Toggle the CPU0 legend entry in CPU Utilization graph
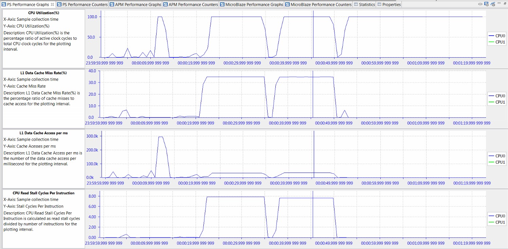The image size is (508, 249). click(x=497, y=36)
